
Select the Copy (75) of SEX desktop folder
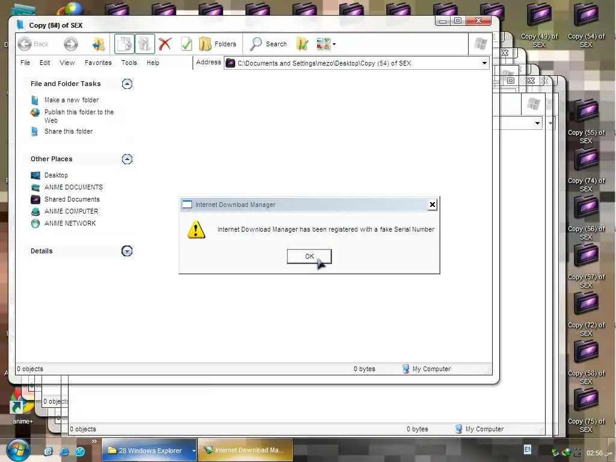586,410
